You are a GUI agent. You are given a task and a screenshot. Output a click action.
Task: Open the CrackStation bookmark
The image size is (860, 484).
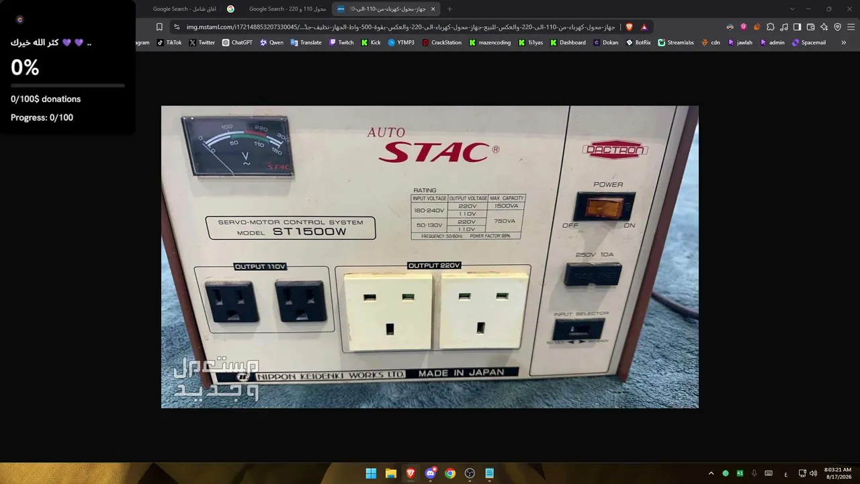point(442,42)
